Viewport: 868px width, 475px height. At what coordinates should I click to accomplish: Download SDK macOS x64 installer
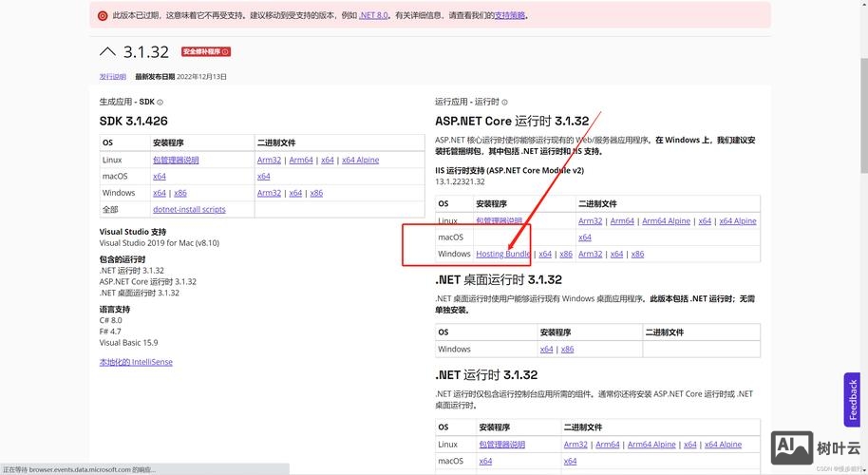[160, 177]
